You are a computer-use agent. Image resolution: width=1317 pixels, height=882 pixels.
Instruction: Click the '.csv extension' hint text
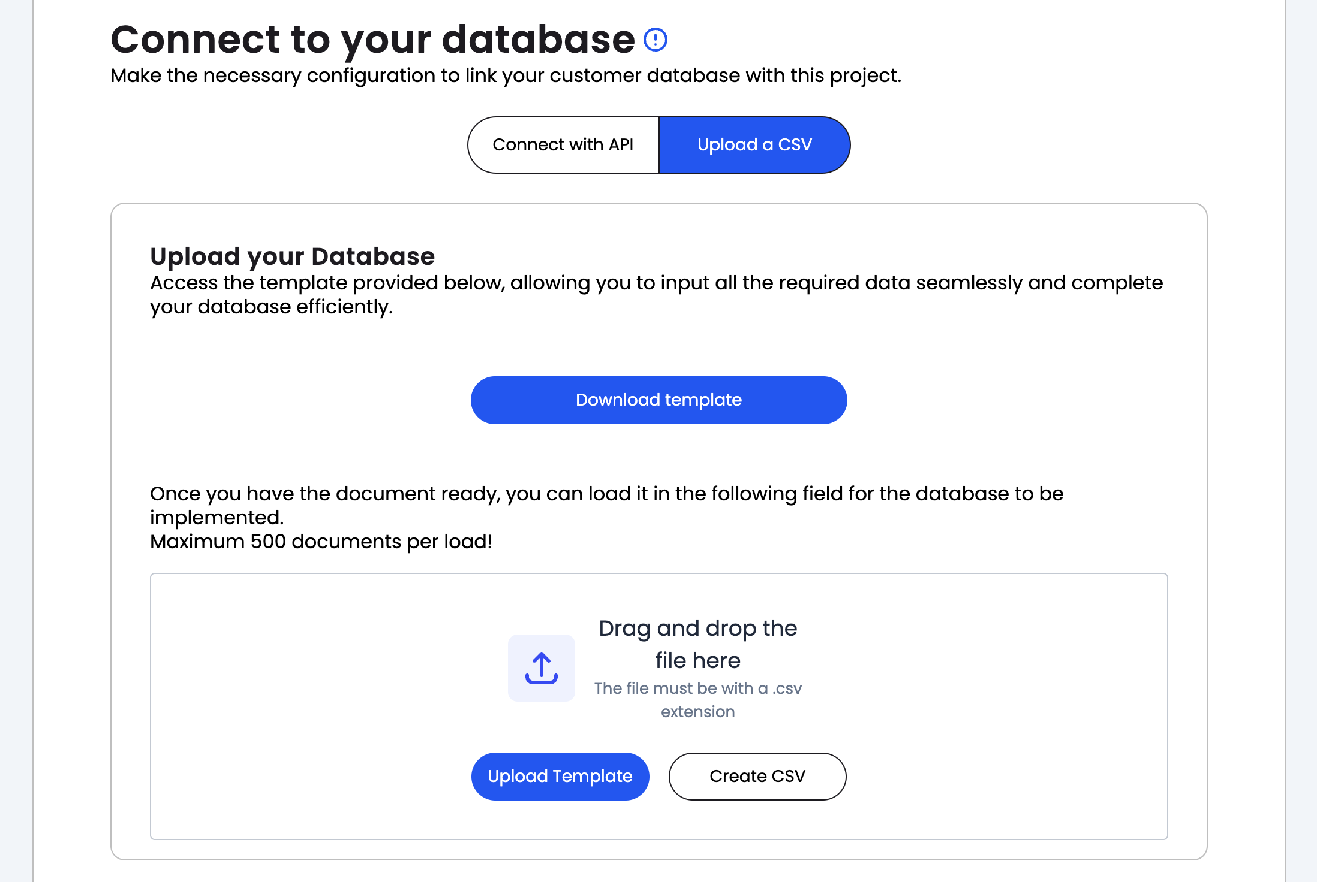[x=697, y=689]
